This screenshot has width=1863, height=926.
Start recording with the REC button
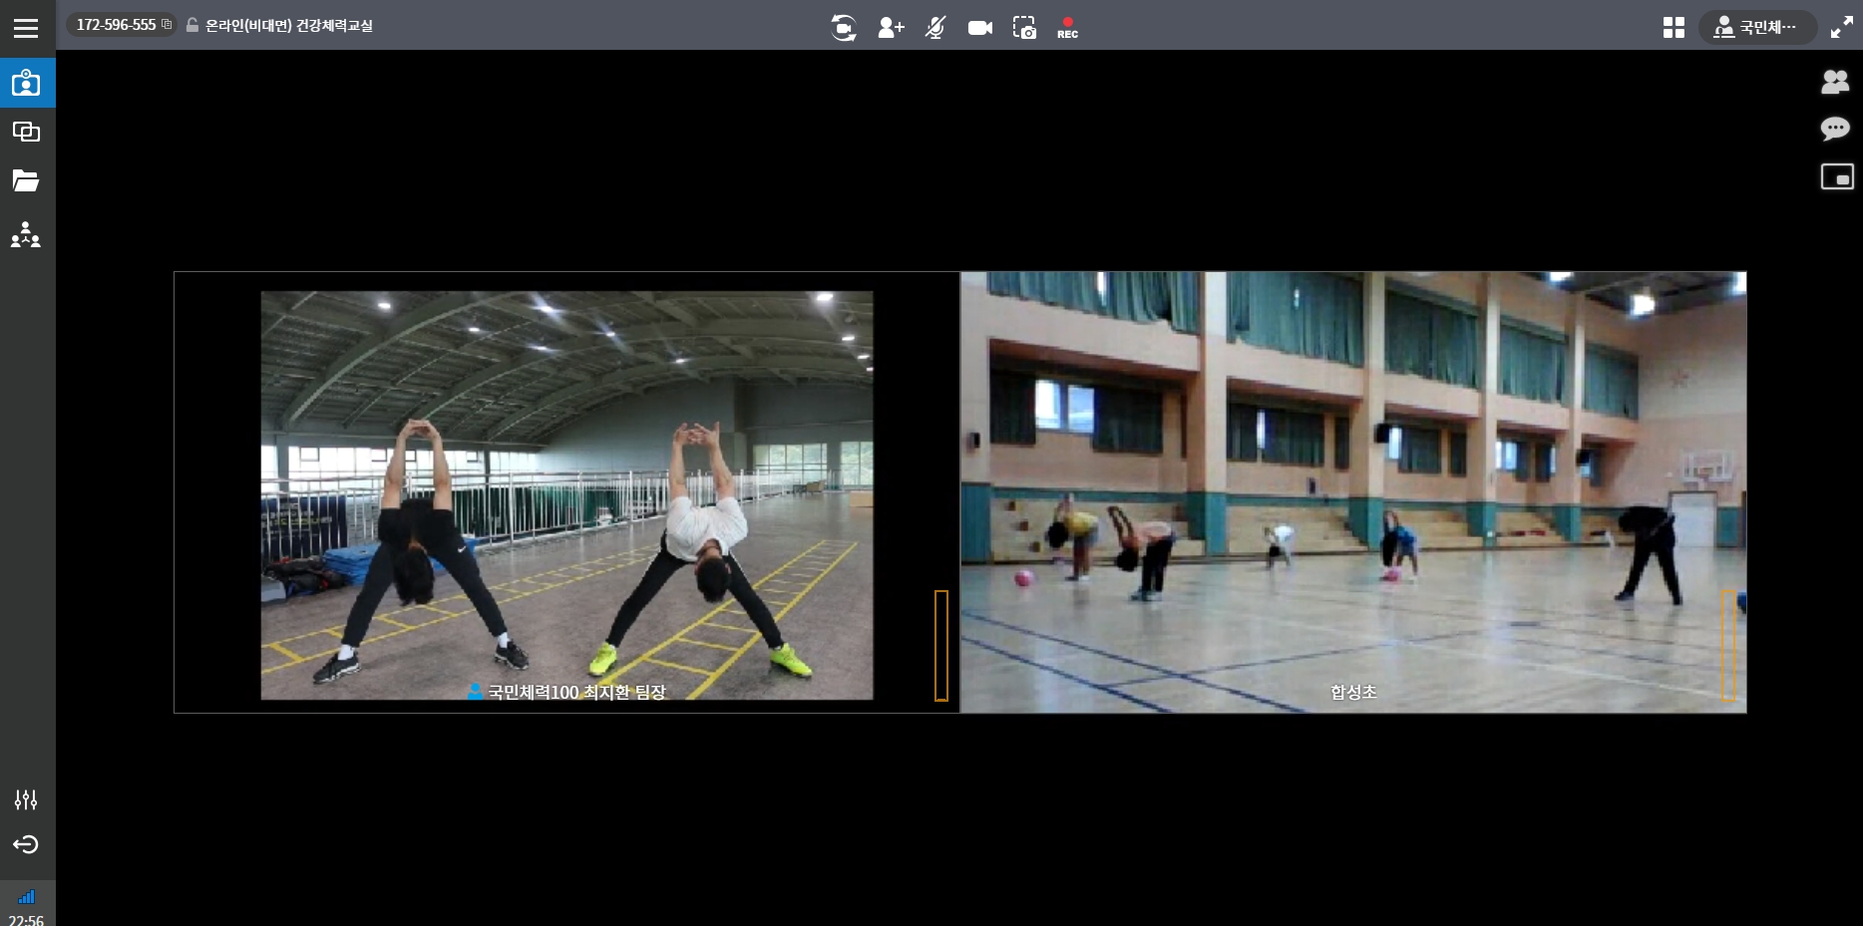(x=1067, y=28)
